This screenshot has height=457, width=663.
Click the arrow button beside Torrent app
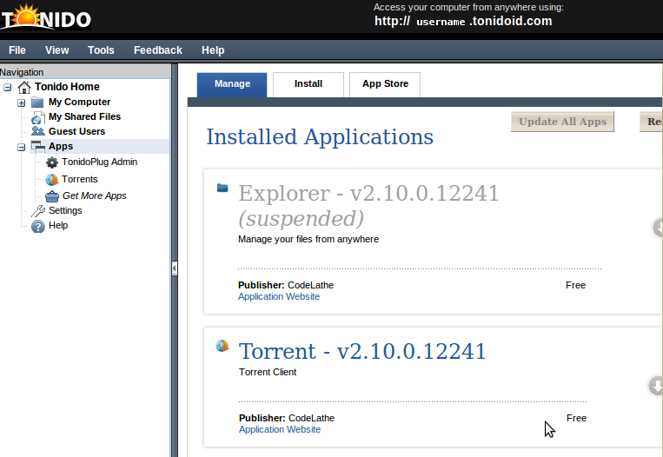coord(657,385)
